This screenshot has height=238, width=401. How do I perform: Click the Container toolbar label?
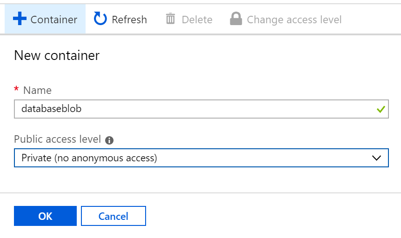point(53,20)
